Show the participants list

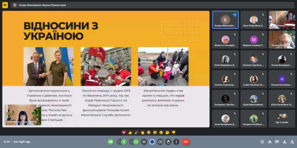coord(270,142)
